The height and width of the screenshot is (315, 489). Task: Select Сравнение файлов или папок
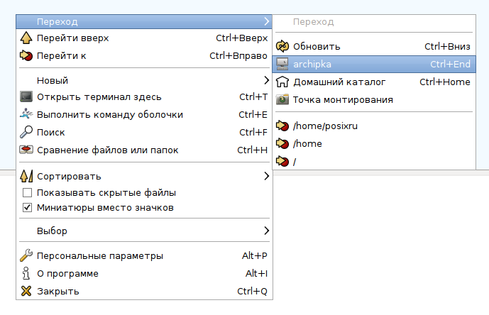coord(144,150)
